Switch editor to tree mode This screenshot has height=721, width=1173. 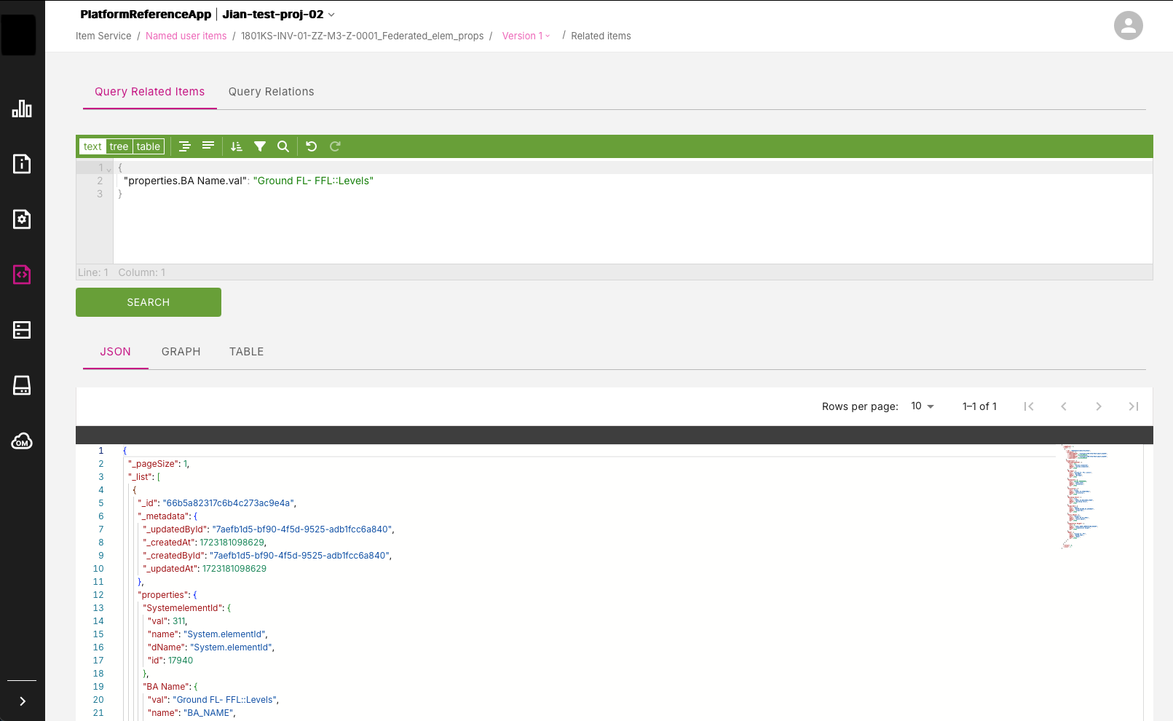coord(119,146)
